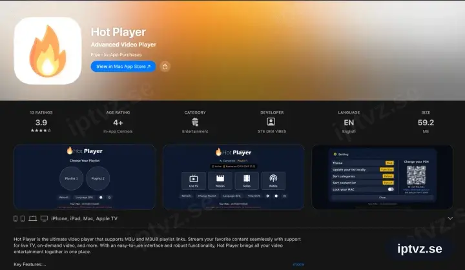465x270 pixels.
Task: Click the more link in description
Action: pyautogui.click(x=298, y=264)
